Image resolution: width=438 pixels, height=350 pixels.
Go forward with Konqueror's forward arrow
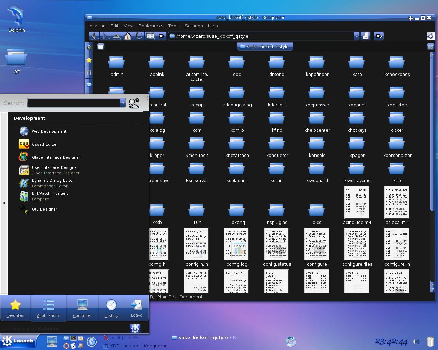point(105,36)
